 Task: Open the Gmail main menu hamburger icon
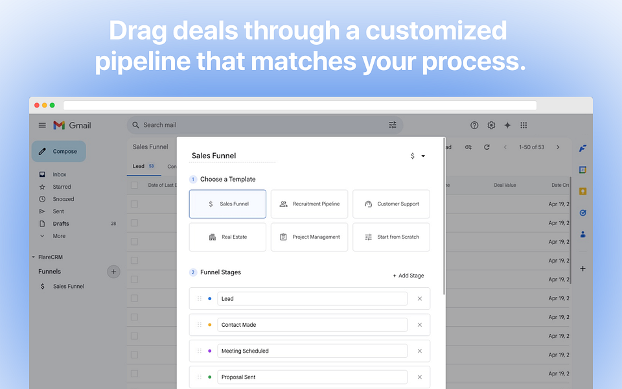click(x=42, y=125)
